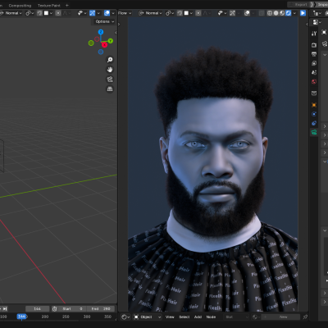328x328 pixels.
Task: Click jump-to-end playback icon in timeline
Action: tap(5, 309)
